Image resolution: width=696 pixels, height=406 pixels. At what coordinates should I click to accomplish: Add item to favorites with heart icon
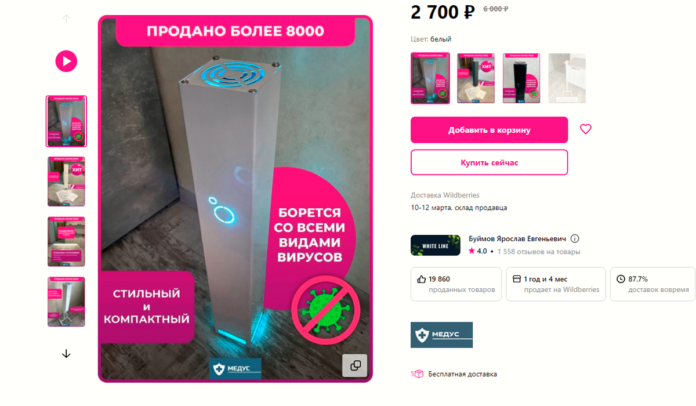pos(586,129)
